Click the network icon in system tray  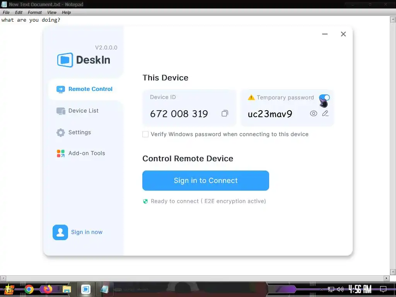tap(331, 289)
